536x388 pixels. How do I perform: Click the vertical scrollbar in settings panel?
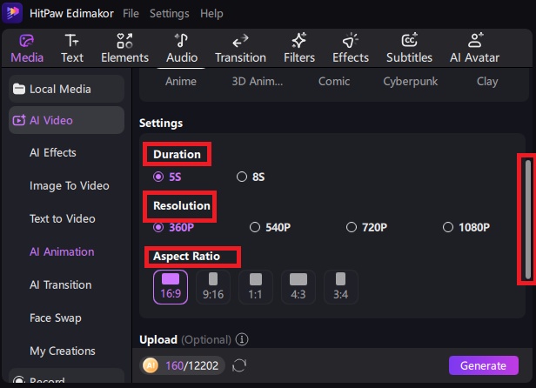click(526, 217)
